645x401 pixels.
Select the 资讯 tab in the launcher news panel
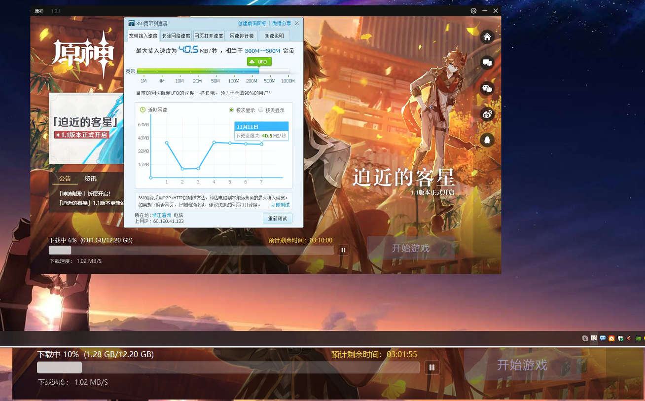pyautogui.click(x=90, y=179)
